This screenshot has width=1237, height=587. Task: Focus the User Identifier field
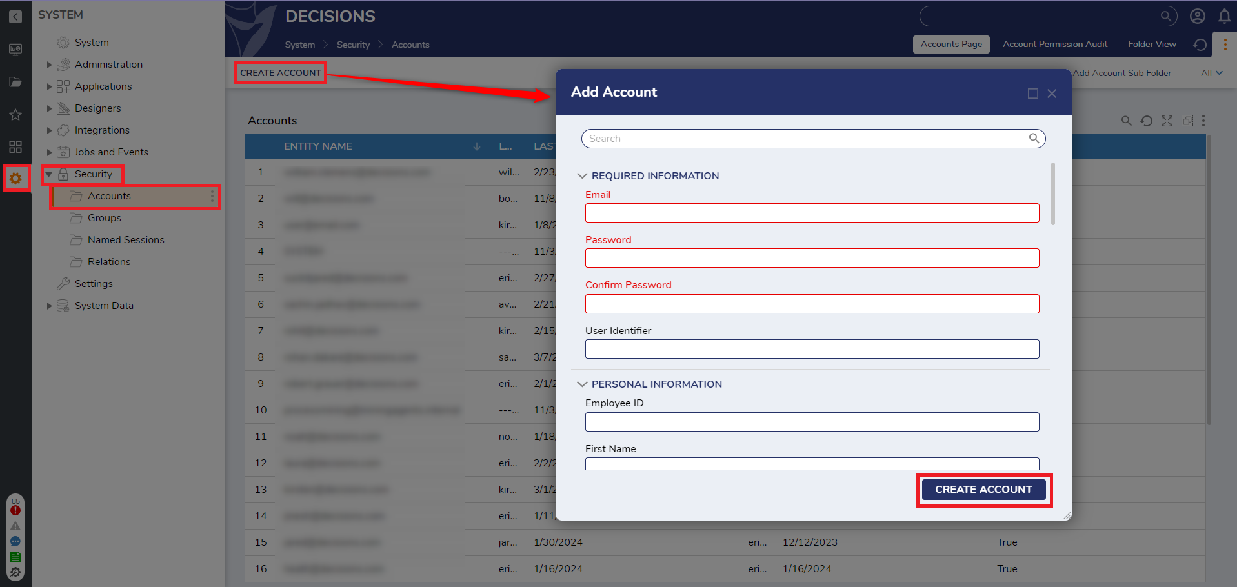(812, 349)
